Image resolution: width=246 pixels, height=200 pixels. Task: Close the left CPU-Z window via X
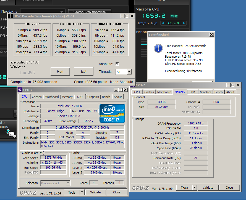(x=125, y=90)
